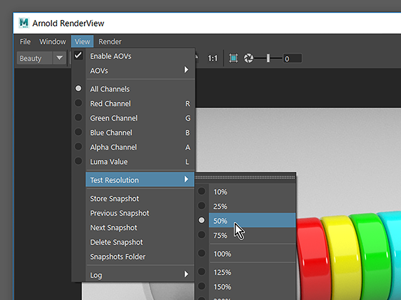Set test resolution to 150%
This screenshot has height=300, width=401.
pos(246,287)
